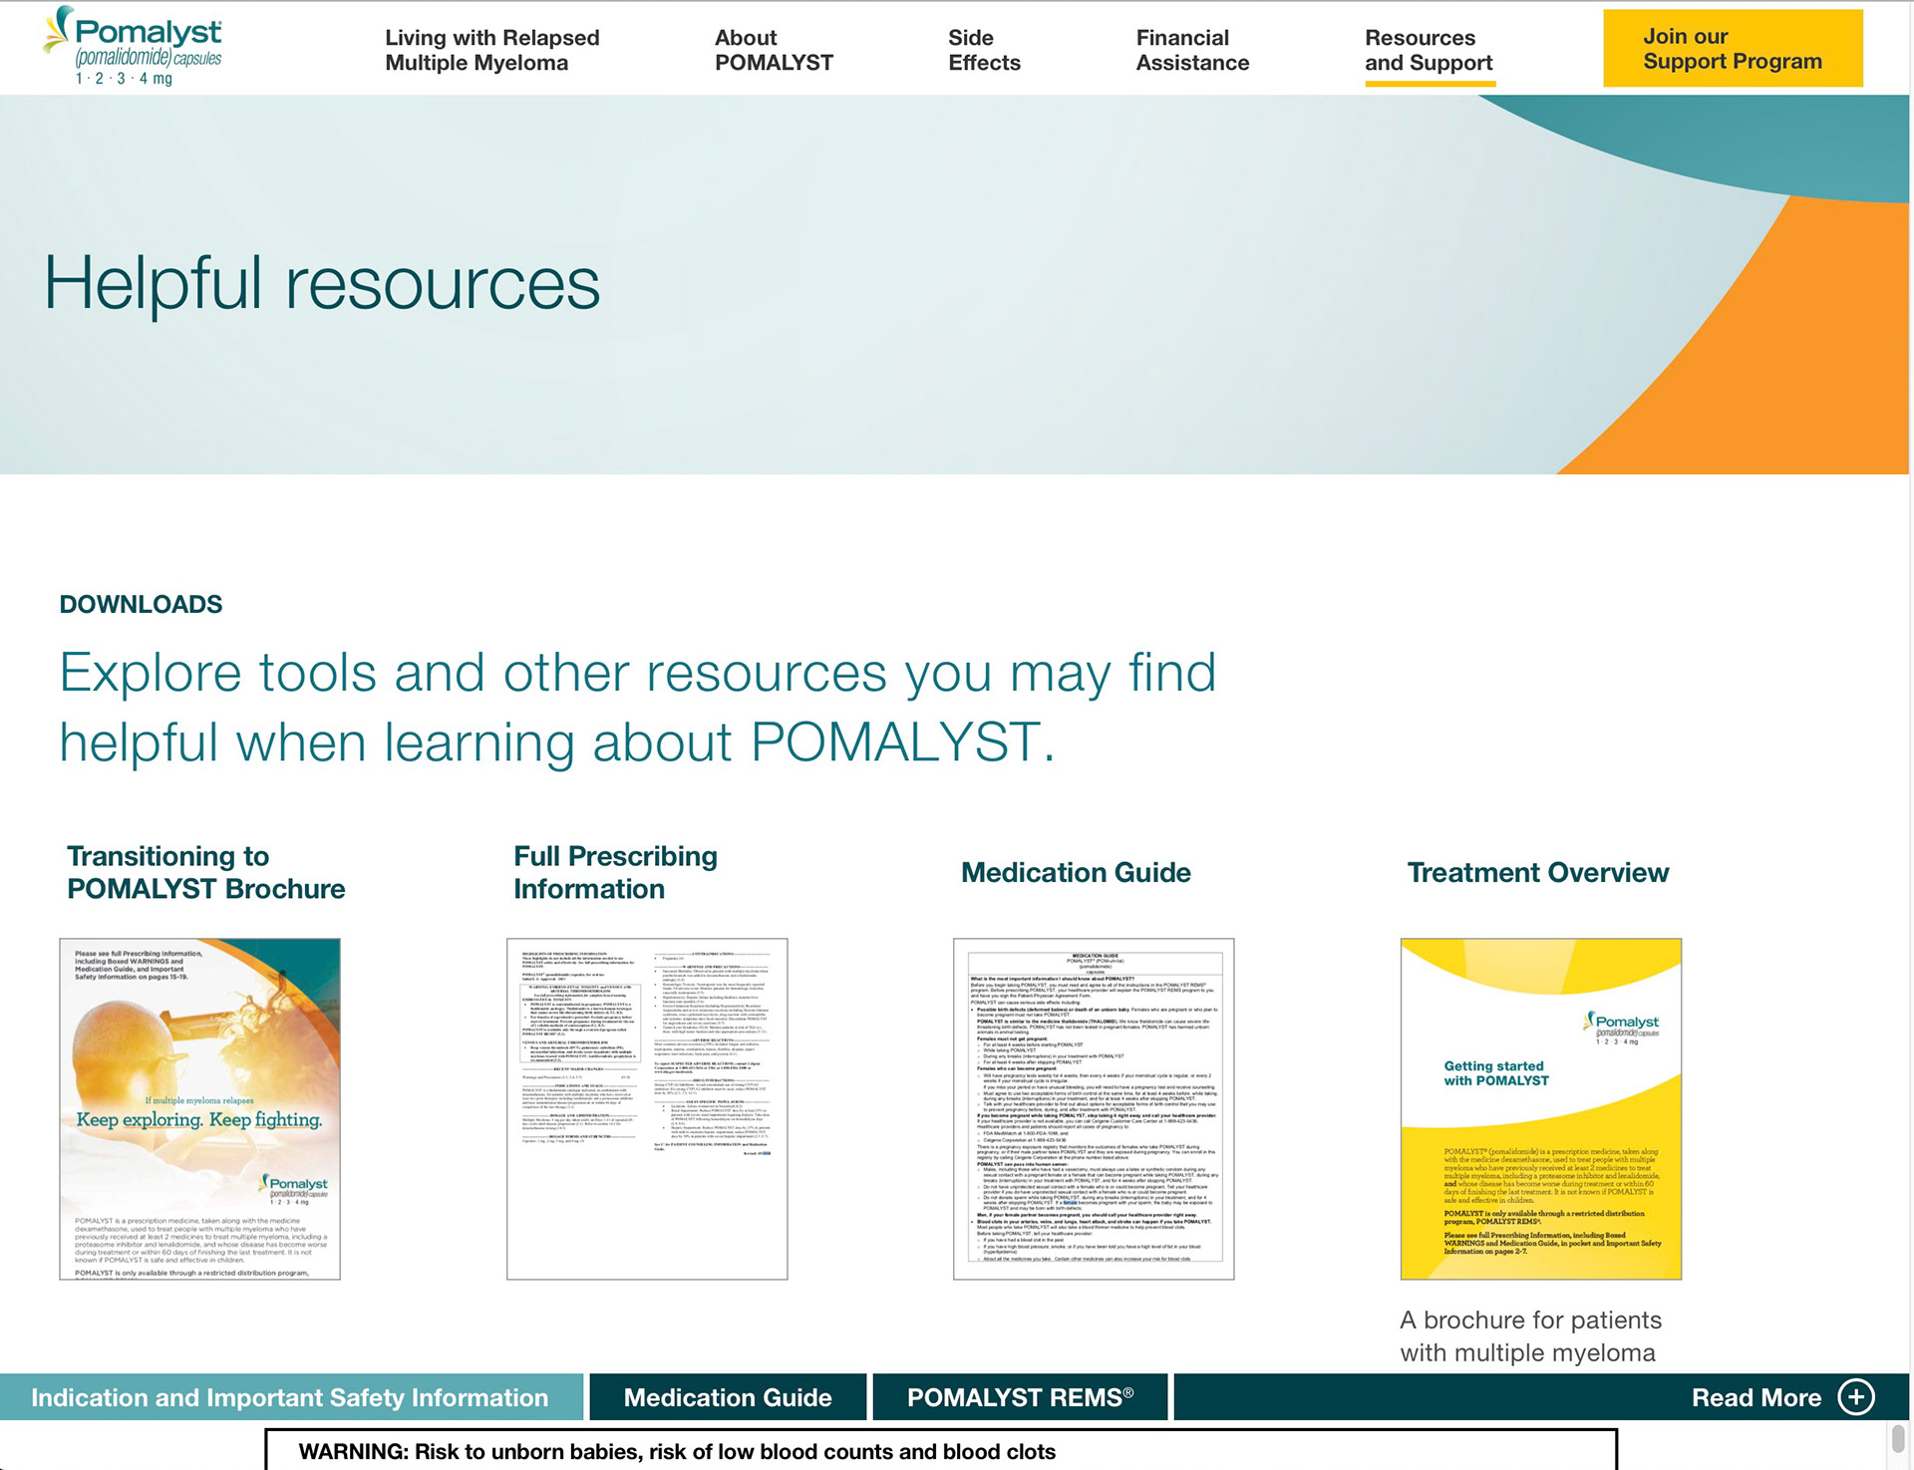Screen dimensions: 1914x1470
Task: Click the Helpful resources page heading
Action: point(321,284)
